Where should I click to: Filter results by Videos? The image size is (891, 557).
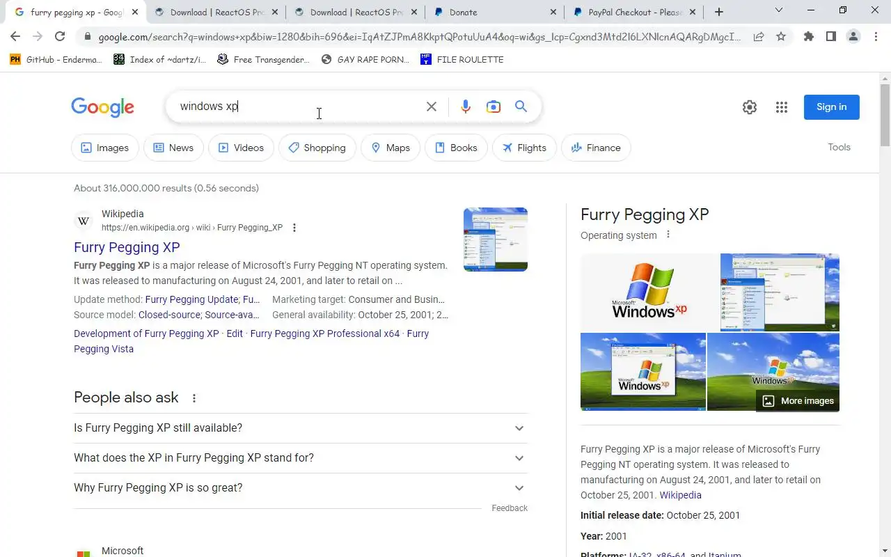point(241,148)
